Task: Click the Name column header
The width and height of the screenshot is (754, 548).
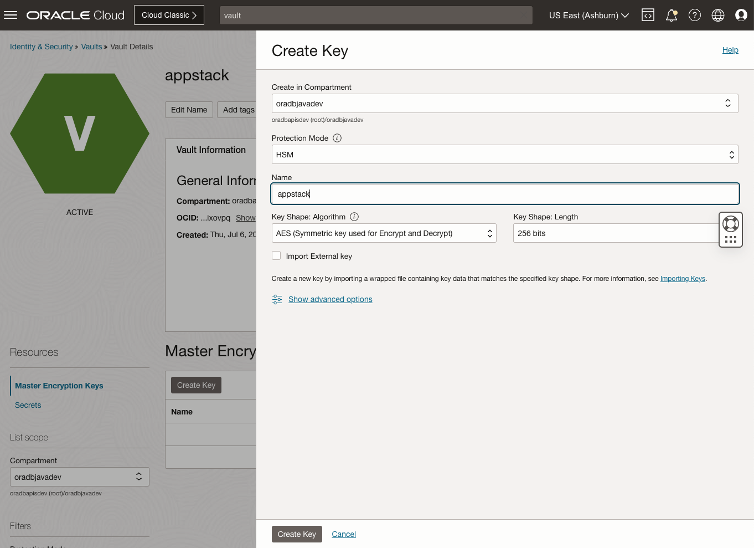Action: [182, 412]
